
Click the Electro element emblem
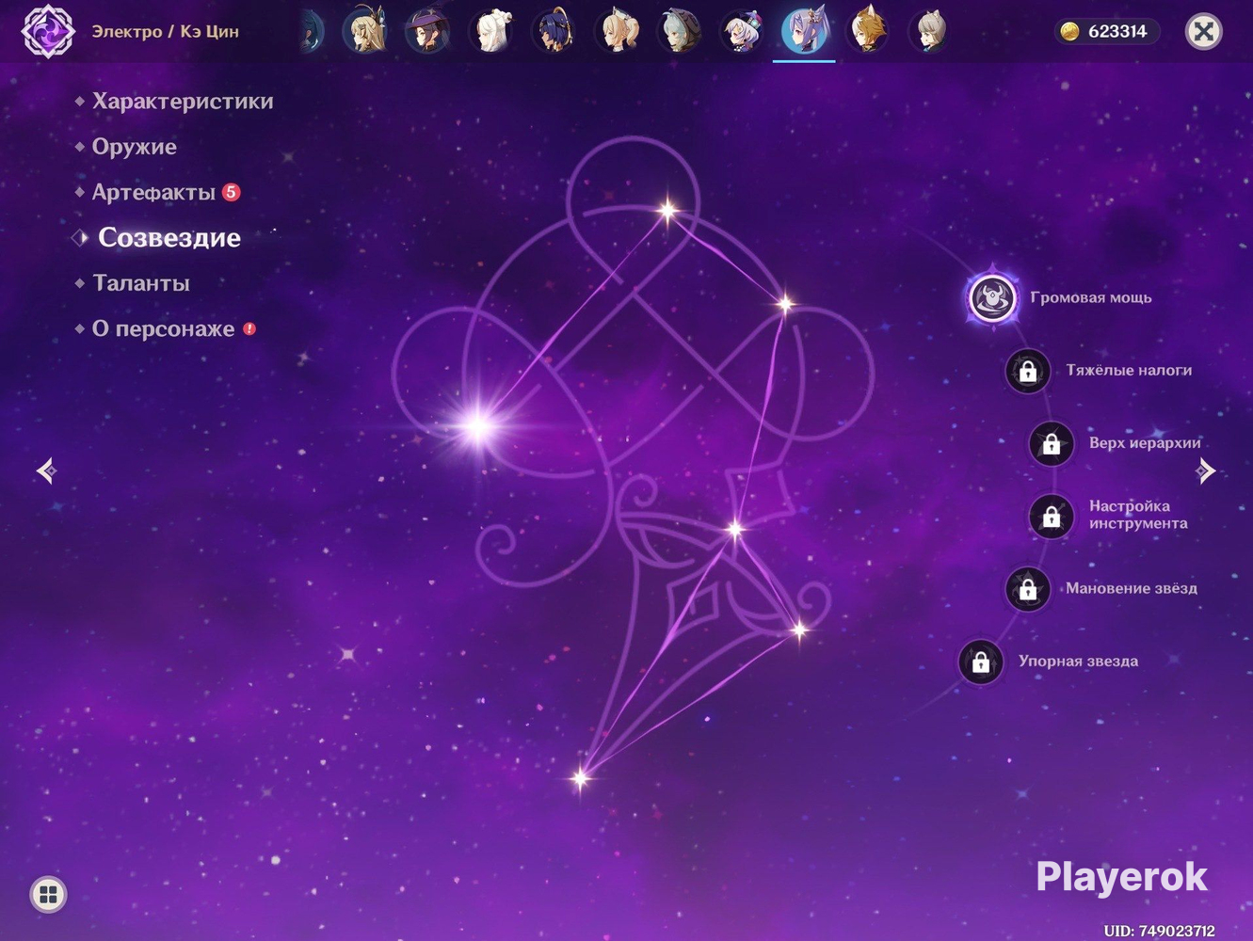click(48, 31)
